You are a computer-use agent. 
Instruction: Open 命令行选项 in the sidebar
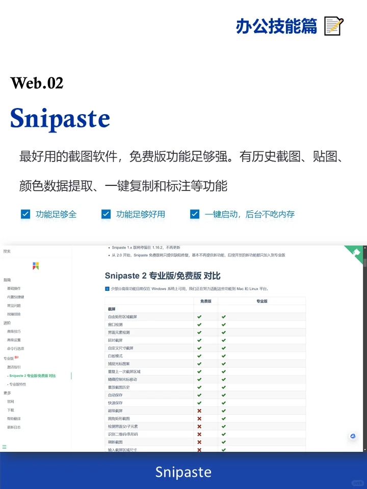(x=16, y=348)
